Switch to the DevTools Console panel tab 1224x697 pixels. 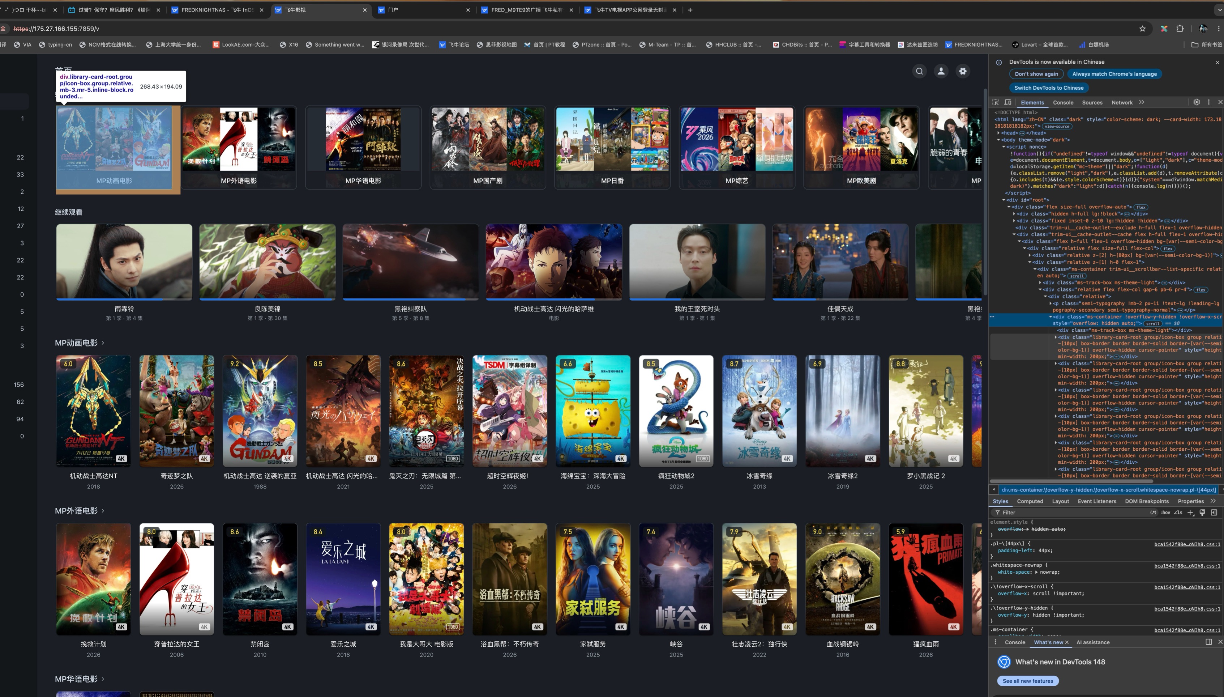pyautogui.click(x=1063, y=102)
